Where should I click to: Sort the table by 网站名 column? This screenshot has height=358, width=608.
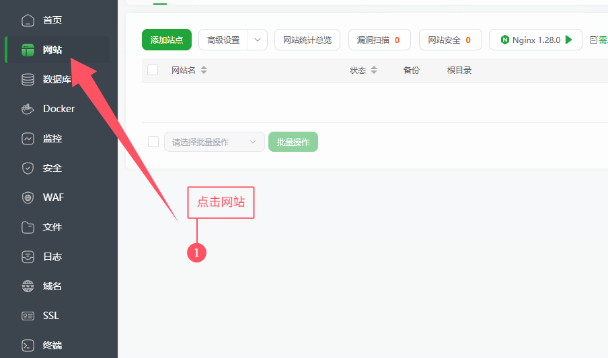204,70
